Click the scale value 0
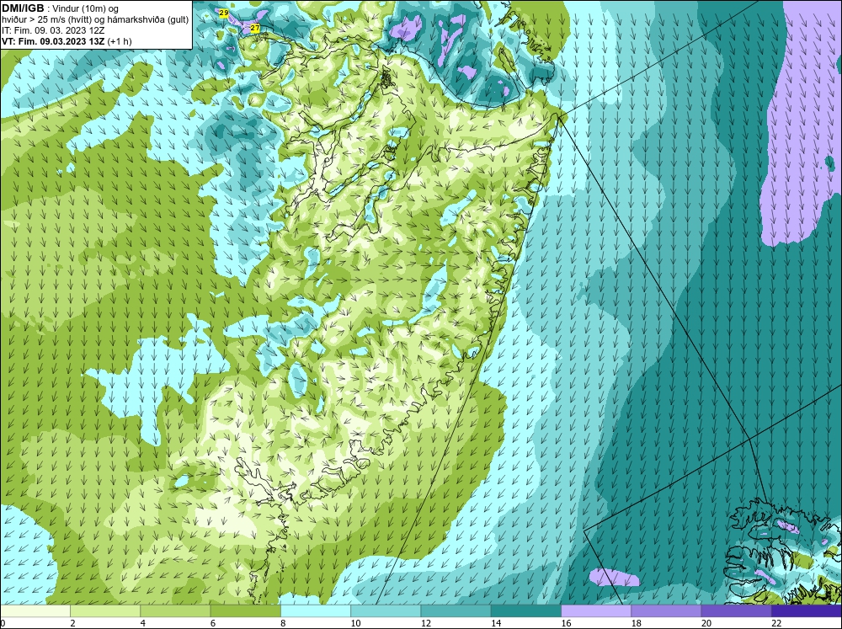This screenshot has width=842, height=629. [x=3, y=623]
